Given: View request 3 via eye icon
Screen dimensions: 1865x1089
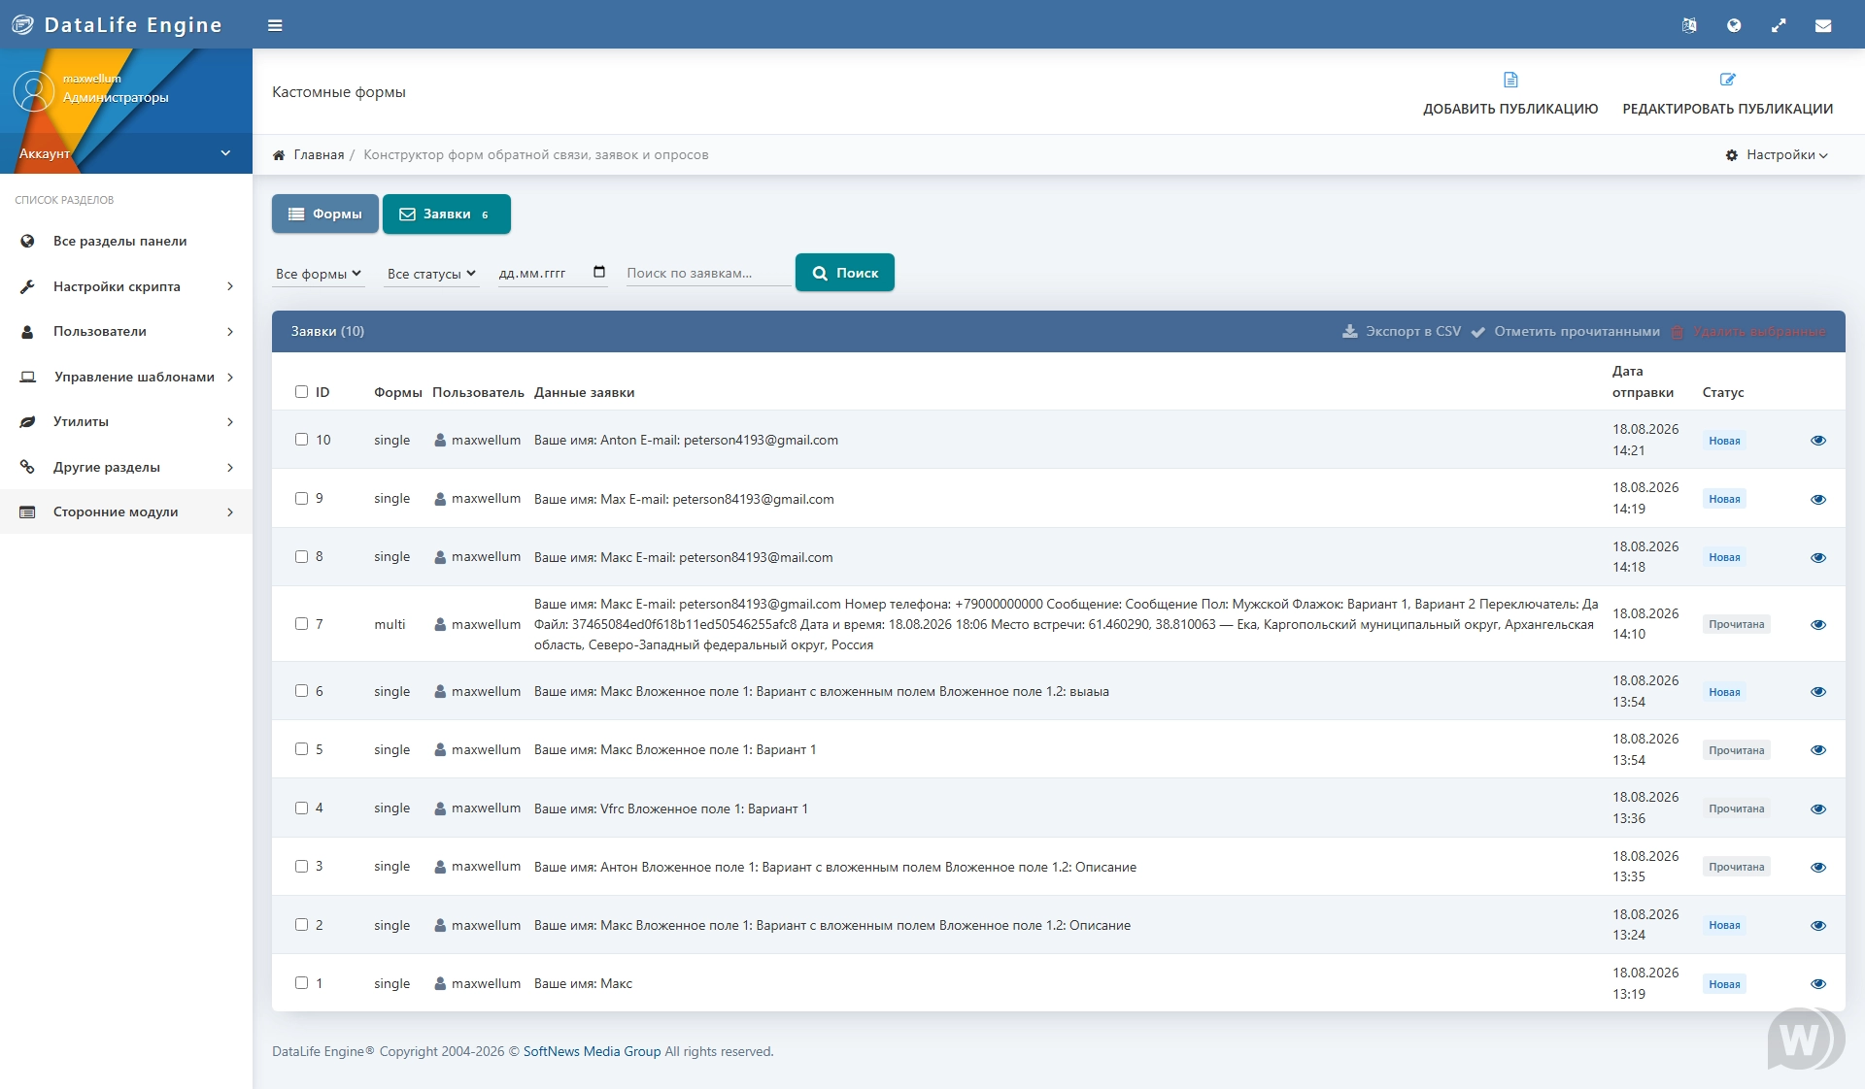Looking at the screenshot, I should coord(1818,867).
